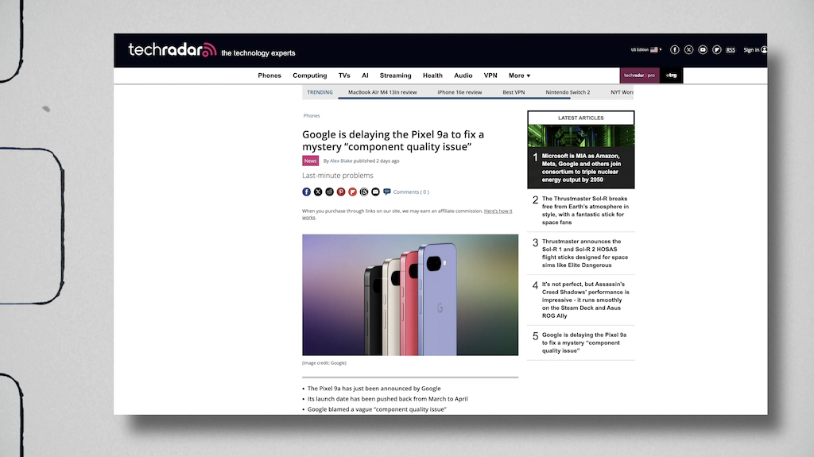Open the Streaming navigation menu item

tap(395, 76)
